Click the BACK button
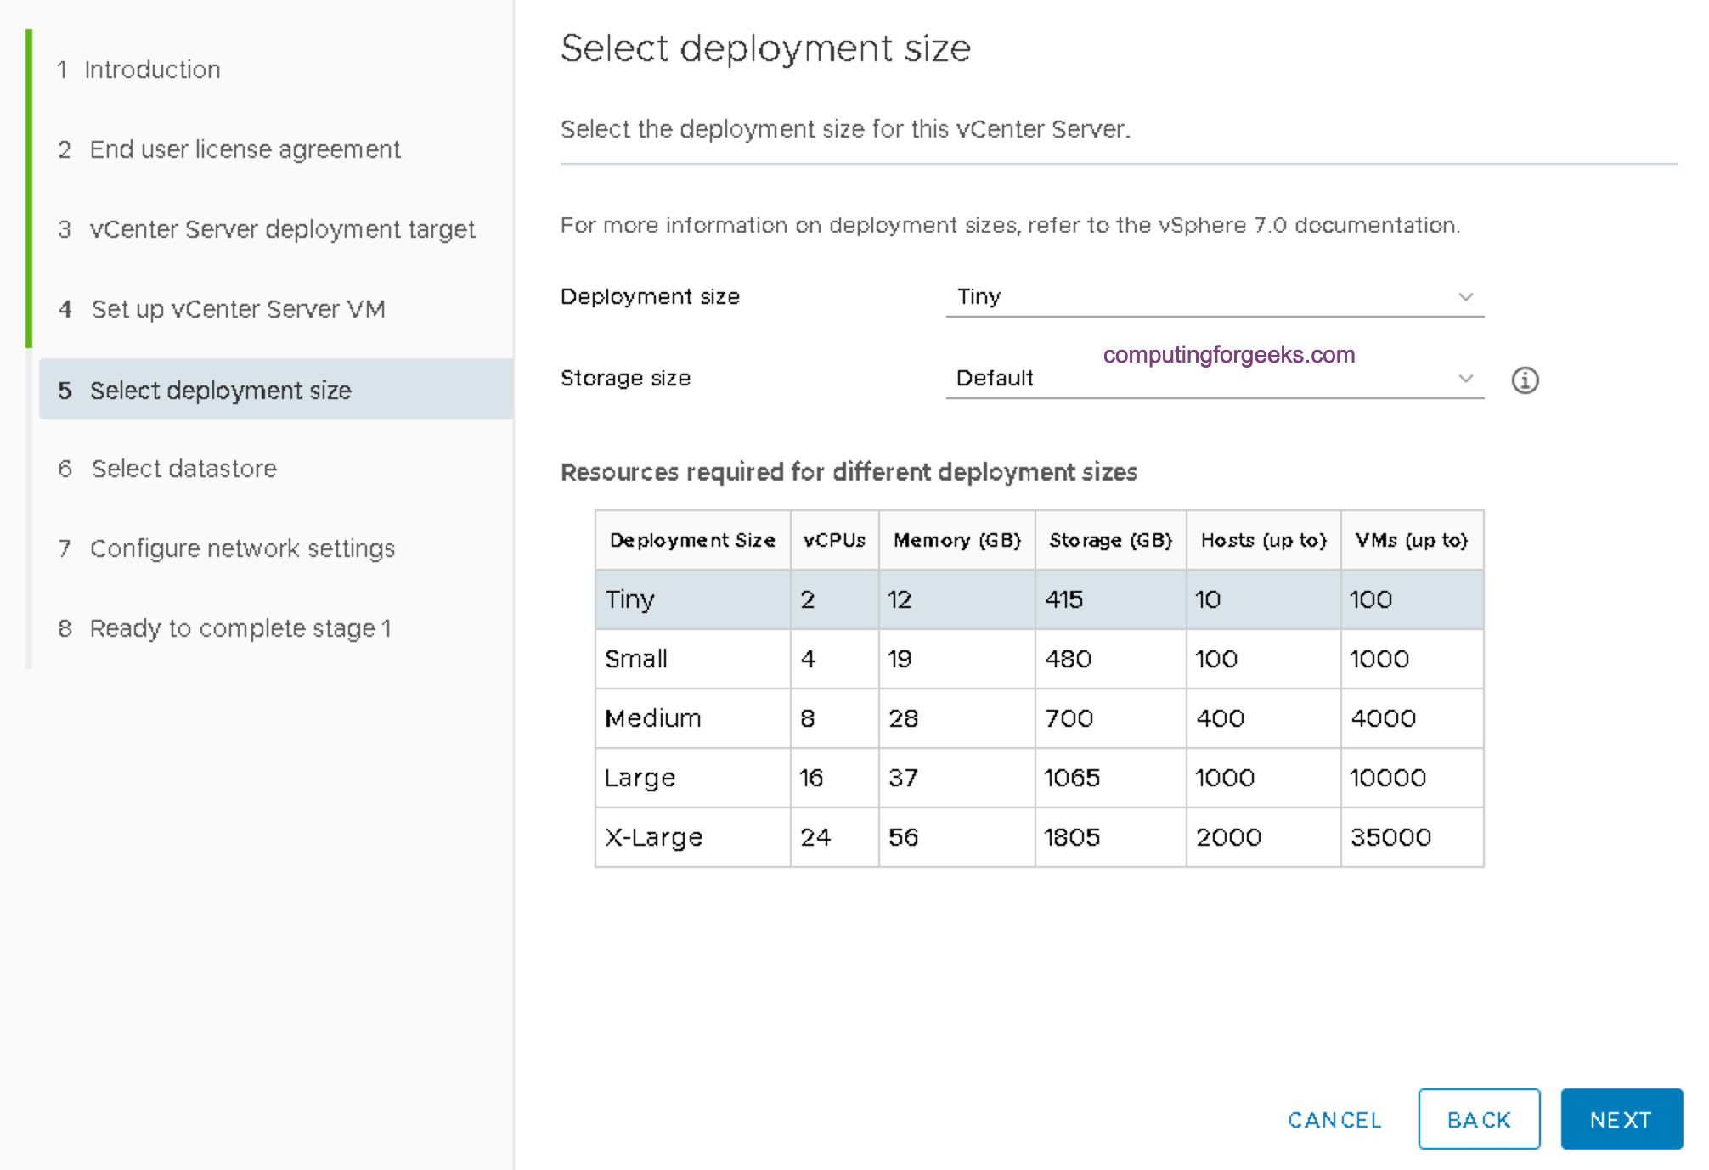The height and width of the screenshot is (1170, 1709). [1480, 1119]
